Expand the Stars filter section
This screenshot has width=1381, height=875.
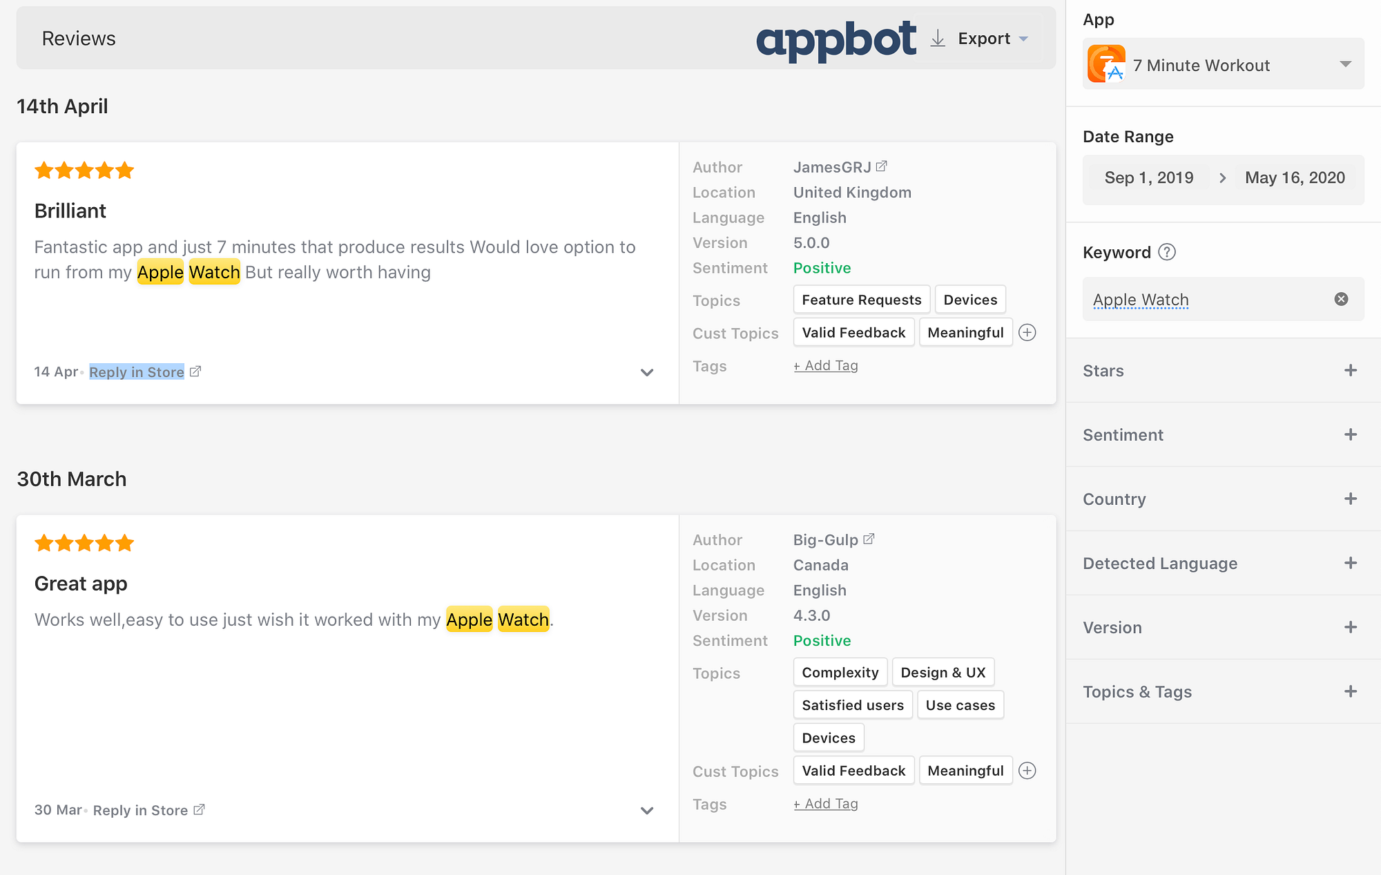(1351, 371)
